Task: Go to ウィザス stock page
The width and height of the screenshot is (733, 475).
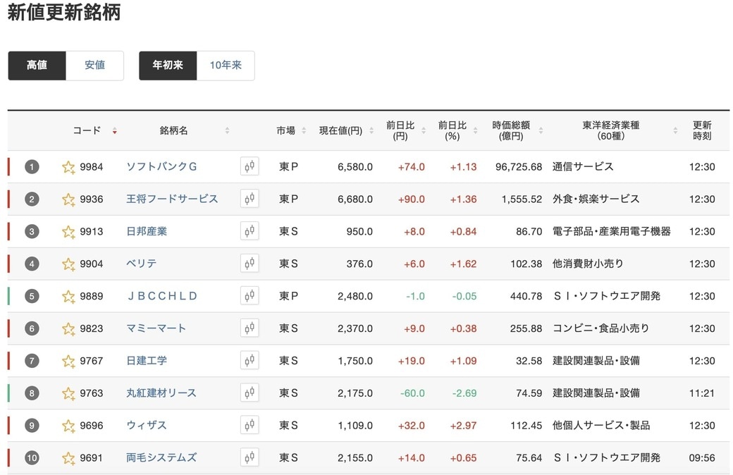Action: coord(147,426)
